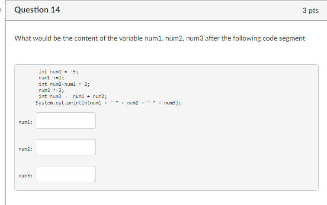
Task: Click the "num2:" field label
Action: click(x=26, y=149)
